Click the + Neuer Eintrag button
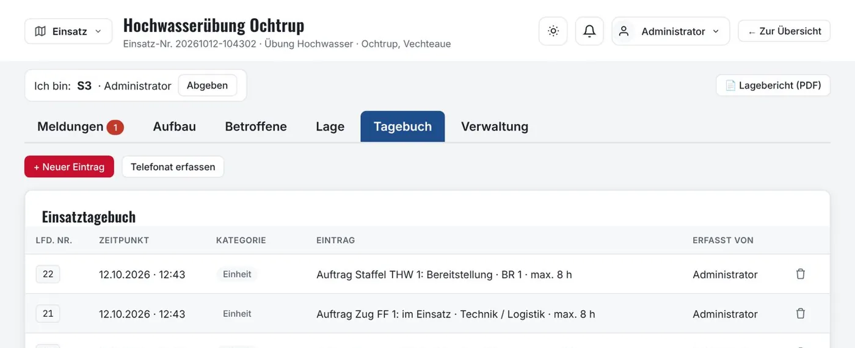This screenshot has height=348, width=855. tap(69, 167)
